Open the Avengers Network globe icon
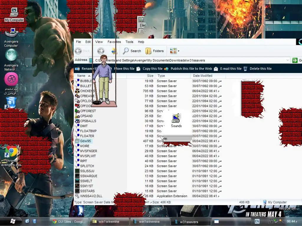The height and width of the screenshot is (226, 302). click(x=11, y=55)
